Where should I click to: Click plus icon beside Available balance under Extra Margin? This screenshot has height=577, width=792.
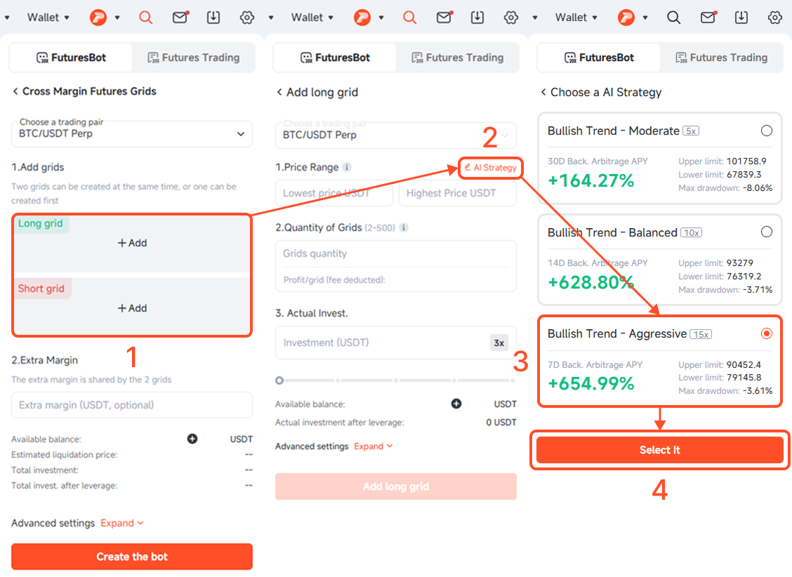click(x=192, y=439)
